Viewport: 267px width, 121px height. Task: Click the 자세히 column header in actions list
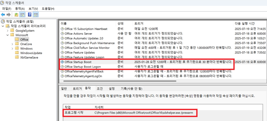(x=145, y=107)
